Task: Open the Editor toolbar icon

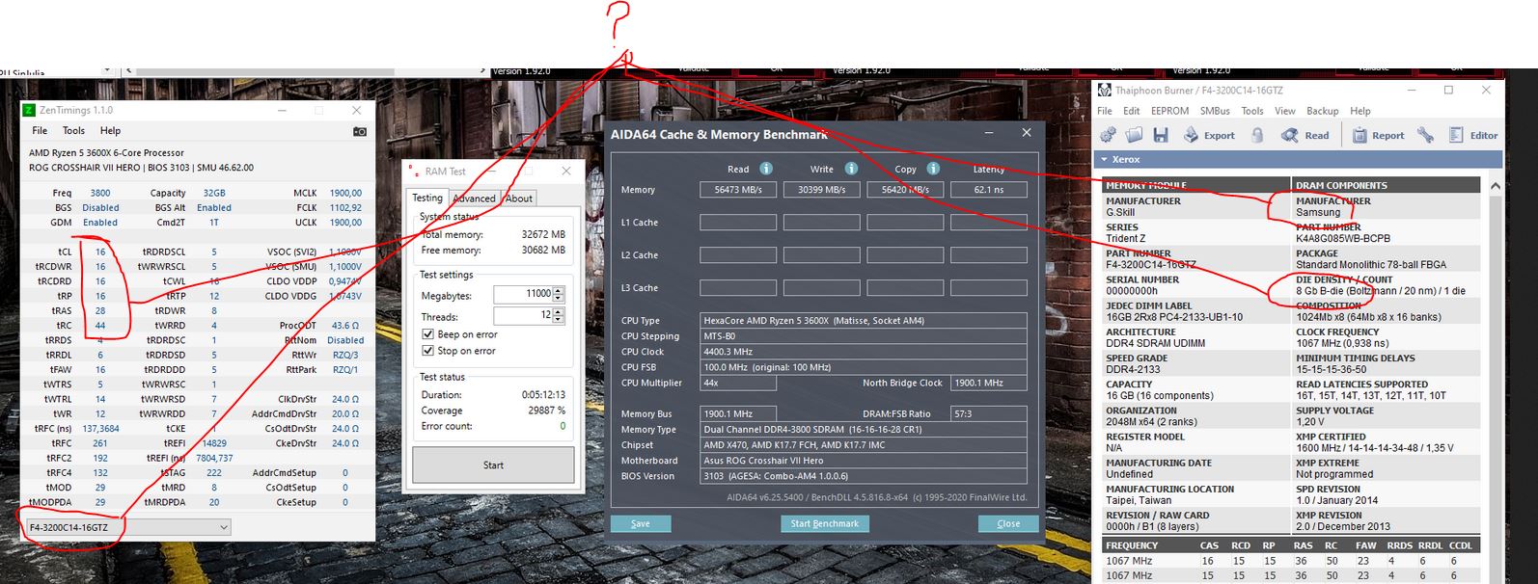Action: pyautogui.click(x=1473, y=135)
